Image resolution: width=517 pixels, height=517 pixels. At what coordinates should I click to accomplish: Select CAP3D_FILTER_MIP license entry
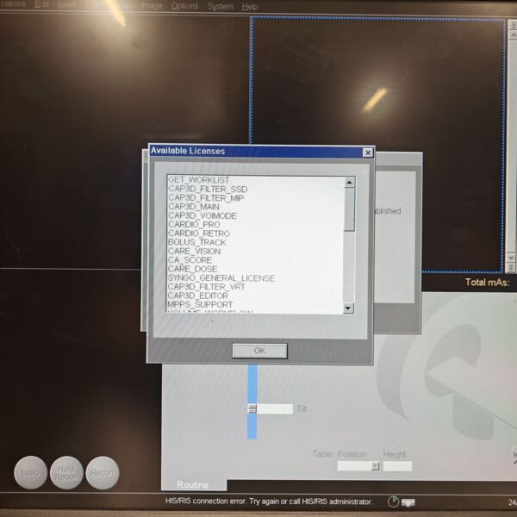tap(206, 198)
